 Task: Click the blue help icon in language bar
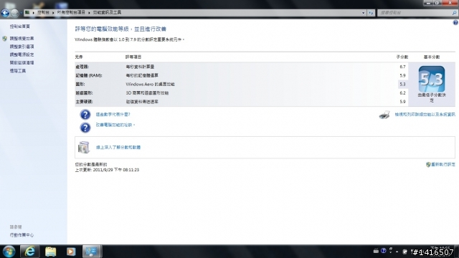384,251
